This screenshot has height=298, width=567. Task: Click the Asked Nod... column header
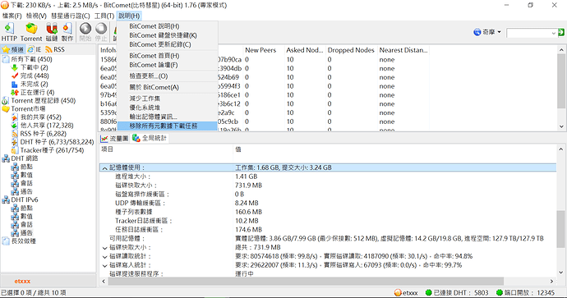(x=305, y=50)
